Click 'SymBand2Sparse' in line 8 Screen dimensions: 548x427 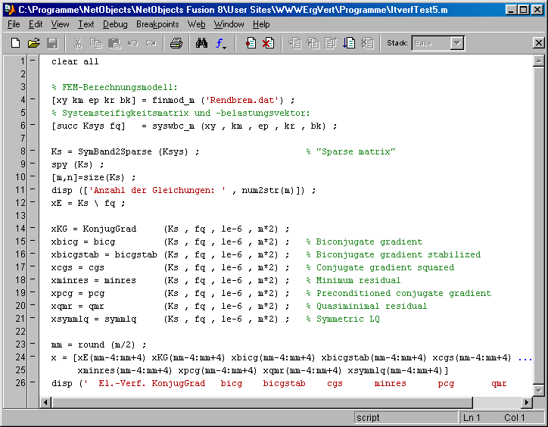[114, 151]
